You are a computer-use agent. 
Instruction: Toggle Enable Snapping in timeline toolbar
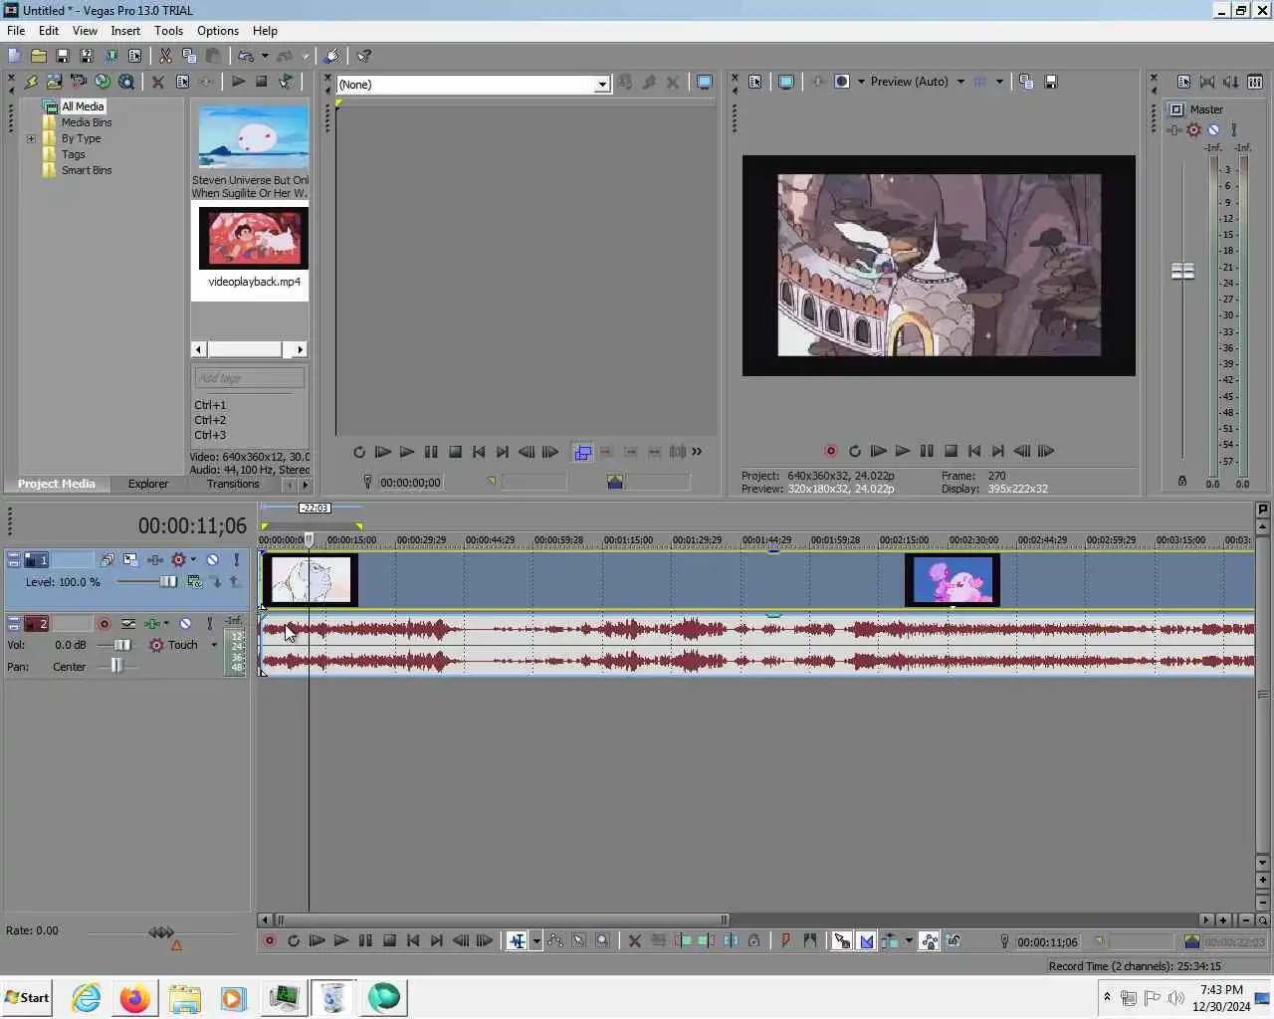(842, 940)
